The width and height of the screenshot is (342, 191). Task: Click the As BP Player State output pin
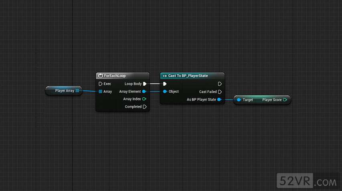tap(219, 100)
